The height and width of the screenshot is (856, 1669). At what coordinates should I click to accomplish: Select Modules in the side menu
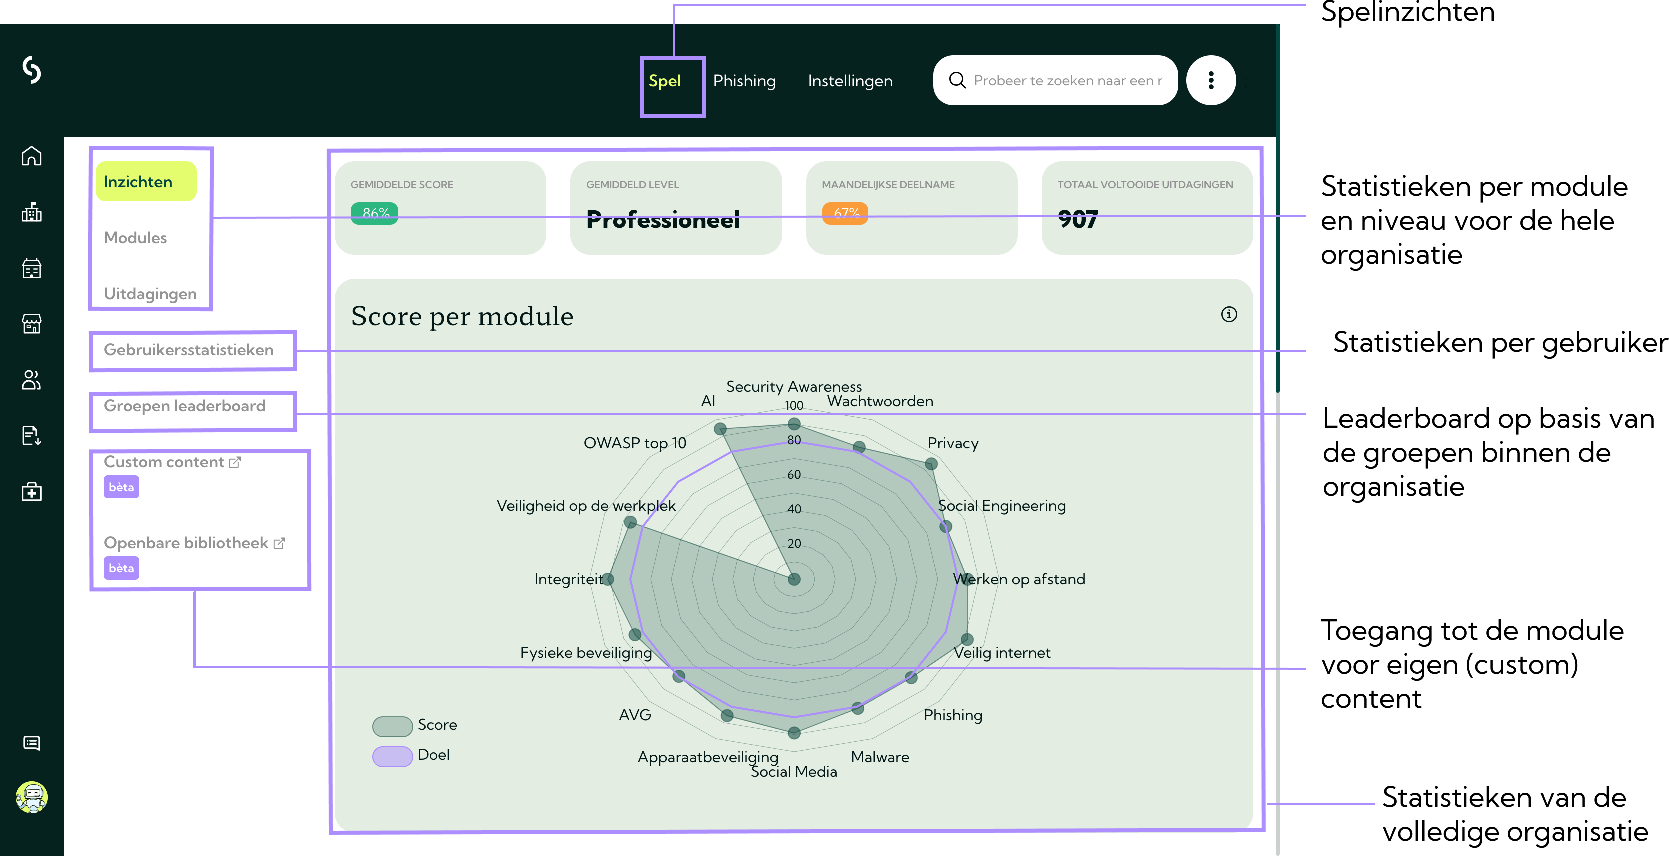coord(135,238)
